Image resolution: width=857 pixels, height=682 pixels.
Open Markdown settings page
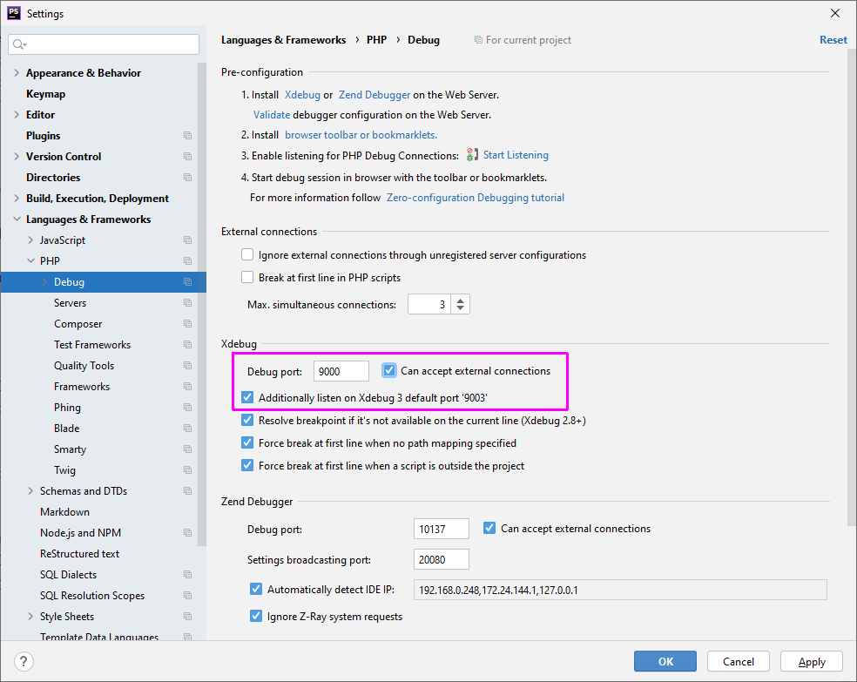pos(65,512)
